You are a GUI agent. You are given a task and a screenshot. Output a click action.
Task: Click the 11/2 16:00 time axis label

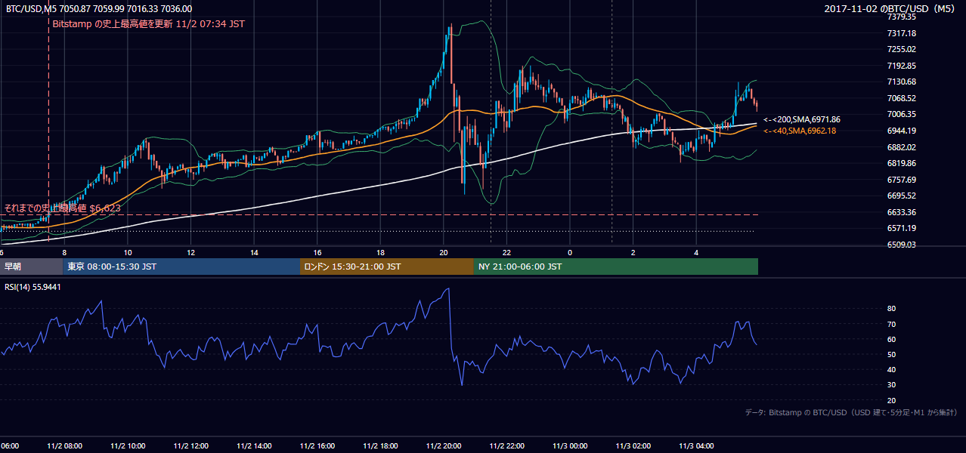pyautogui.click(x=317, y=445)
